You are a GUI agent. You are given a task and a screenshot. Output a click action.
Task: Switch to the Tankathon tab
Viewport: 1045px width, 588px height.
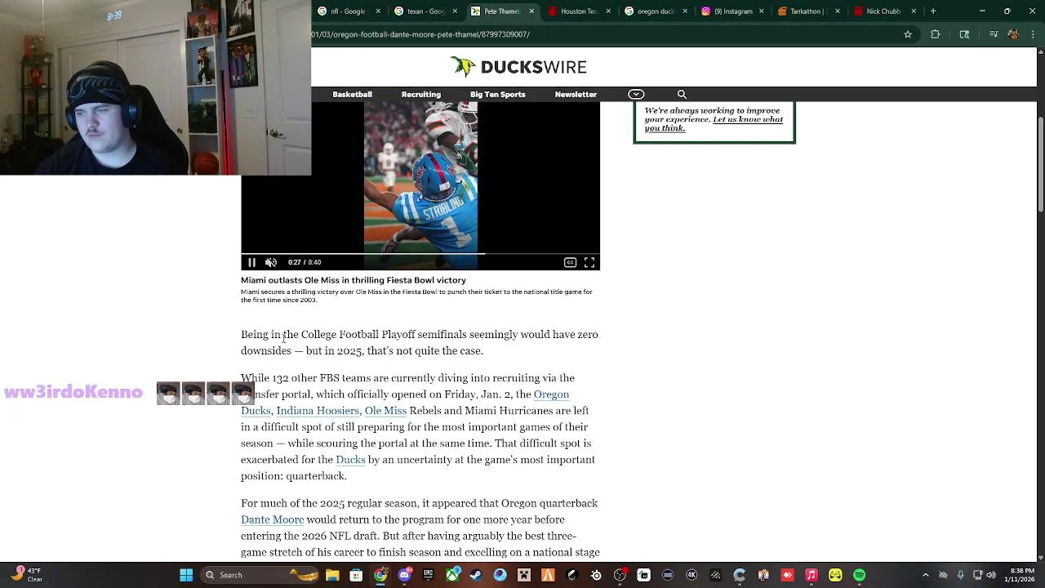[x=809, y=11]
